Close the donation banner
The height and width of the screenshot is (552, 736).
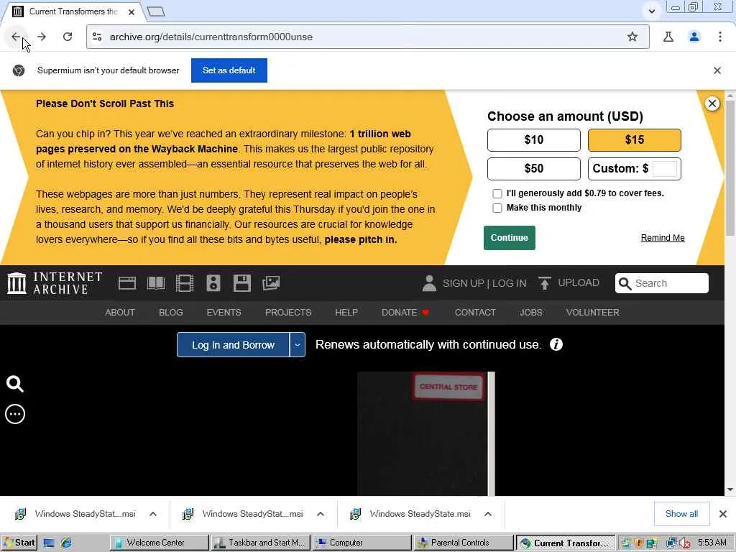tap(712, 103)
